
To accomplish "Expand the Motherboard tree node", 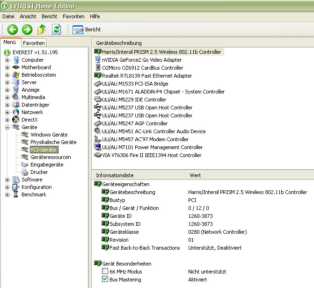I will point(7,67).
